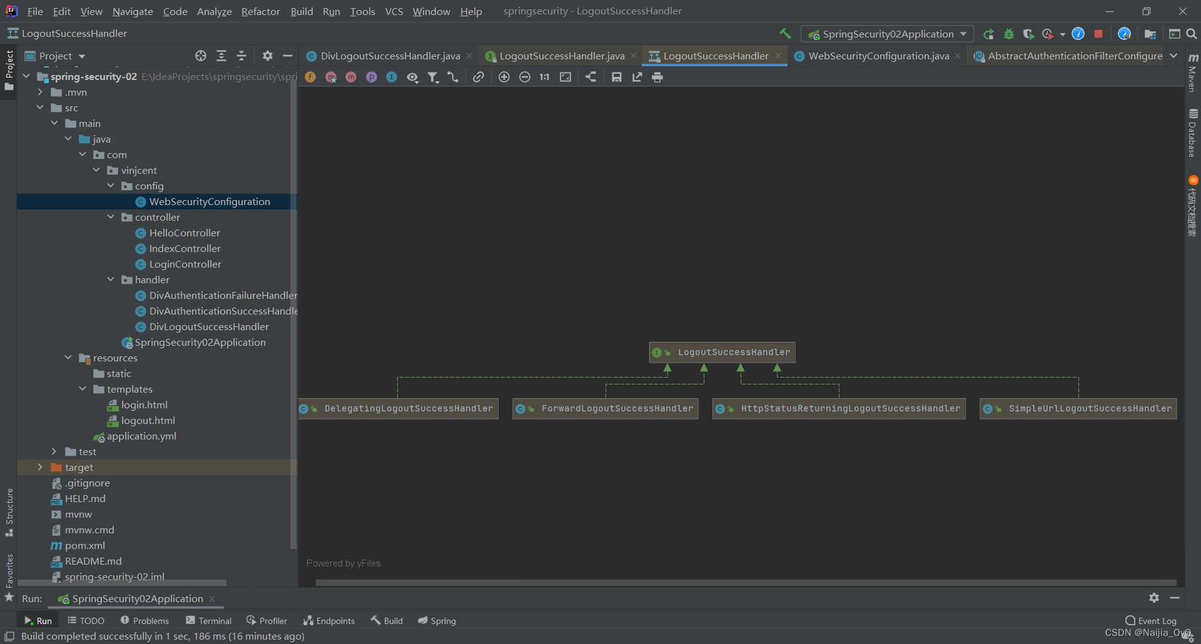
Task: Toggle show dependencies link icon
Action: tap(479, 77)
